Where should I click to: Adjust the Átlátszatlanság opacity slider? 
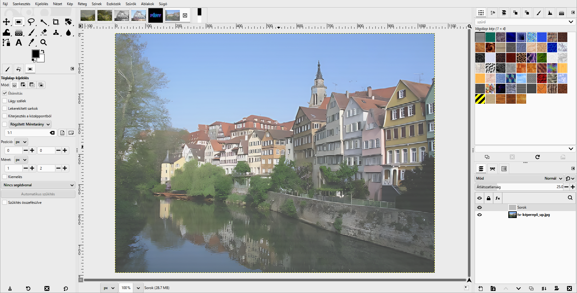[519, 187]
